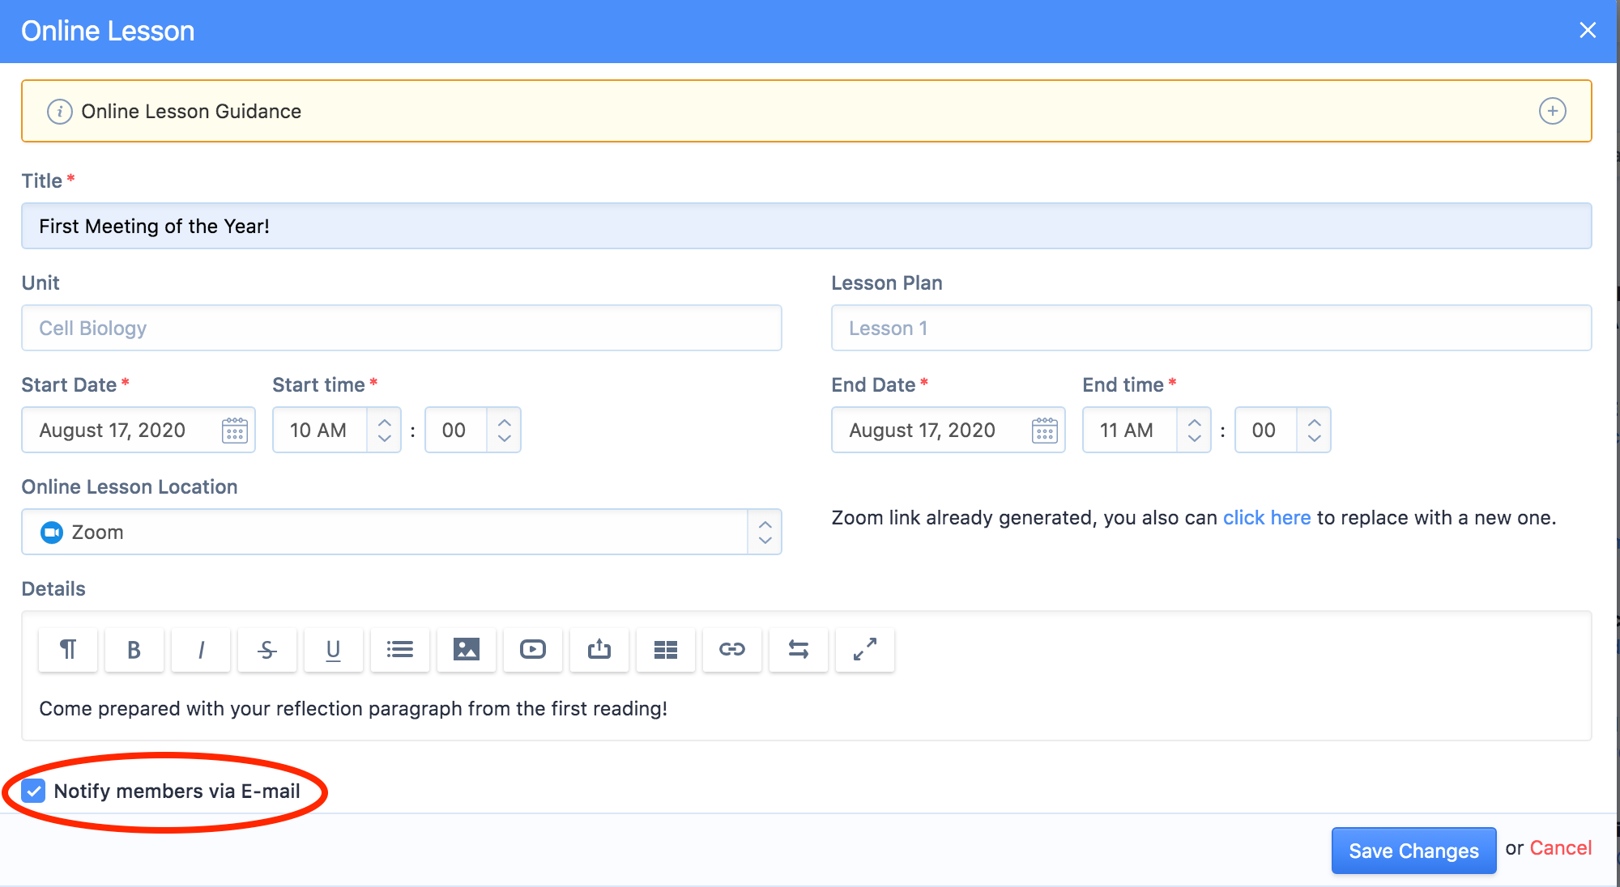
Task: Increase the start time hour
Action: (x=385, y=422)
